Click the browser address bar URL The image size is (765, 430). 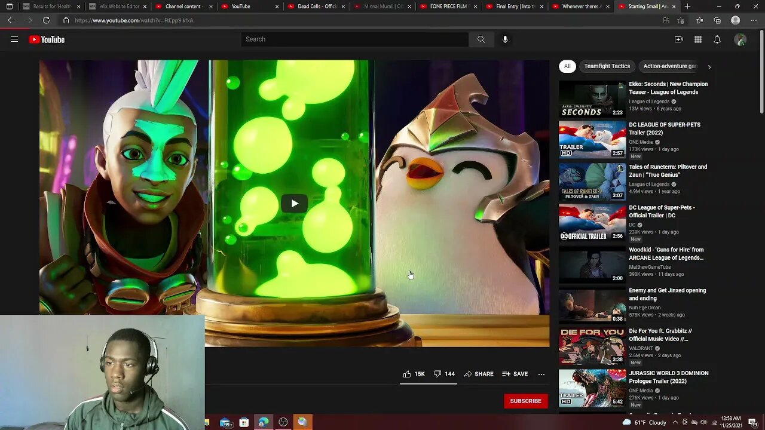134,20
